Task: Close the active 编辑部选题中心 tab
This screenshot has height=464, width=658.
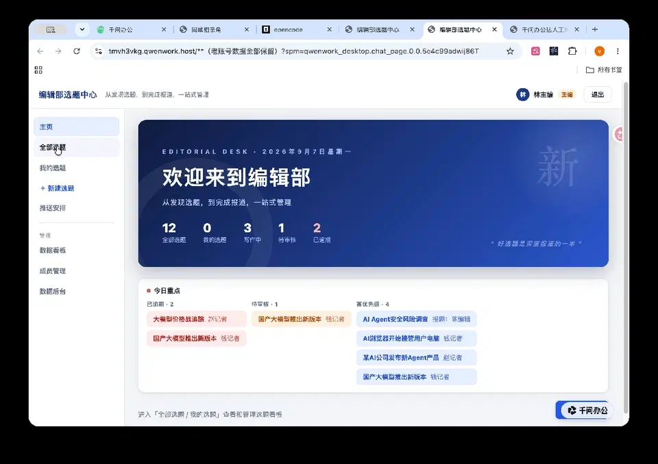Action: click(494, 29)
